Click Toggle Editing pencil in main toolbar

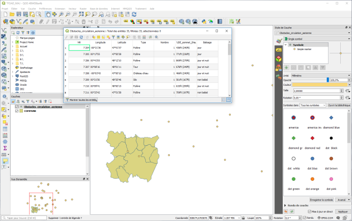(47, 22)
